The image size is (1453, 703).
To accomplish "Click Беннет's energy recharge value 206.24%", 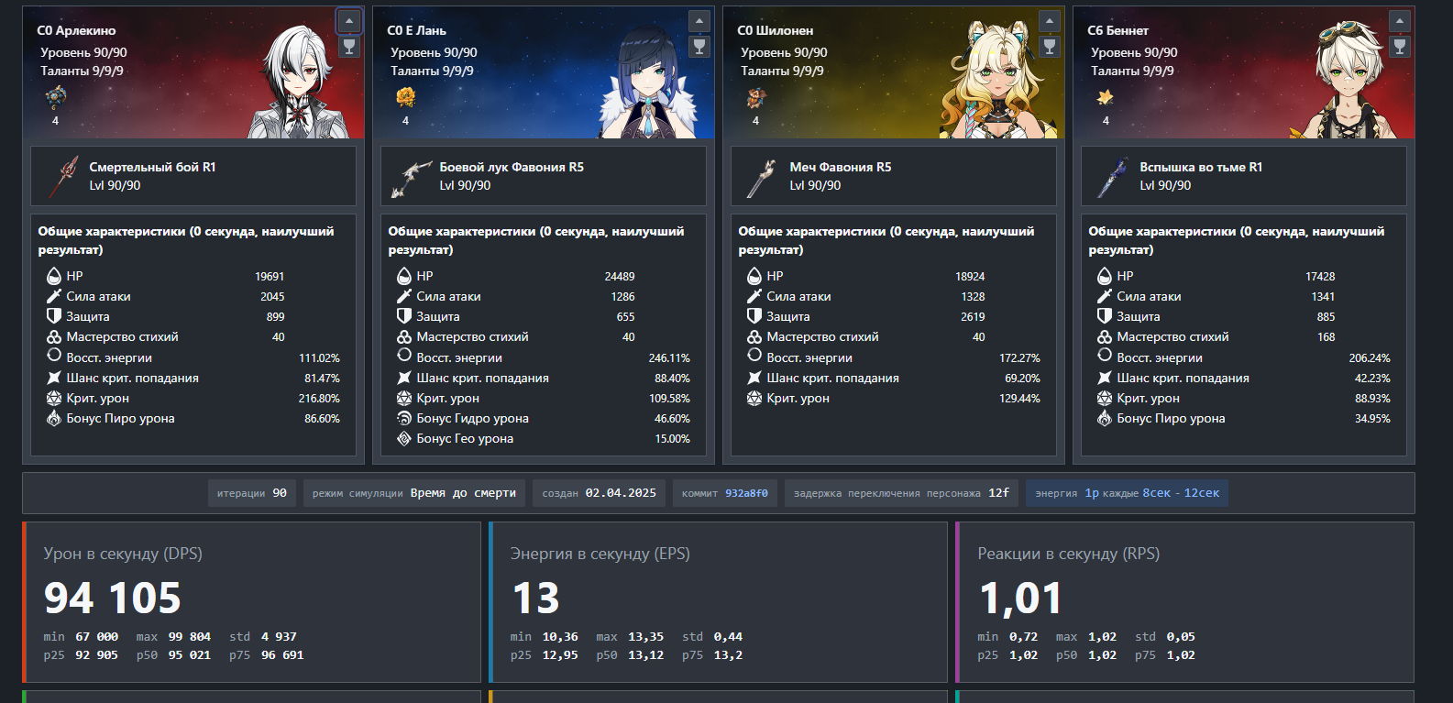I will (x=1370, y=357).
